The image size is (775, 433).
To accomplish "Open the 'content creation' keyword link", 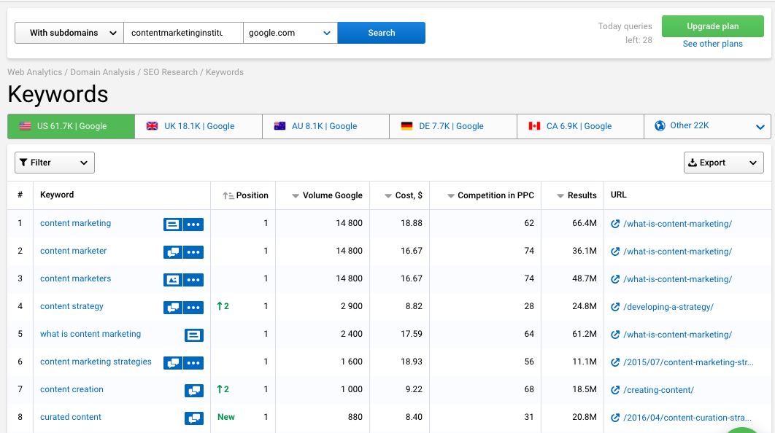I will click(72, 389).
